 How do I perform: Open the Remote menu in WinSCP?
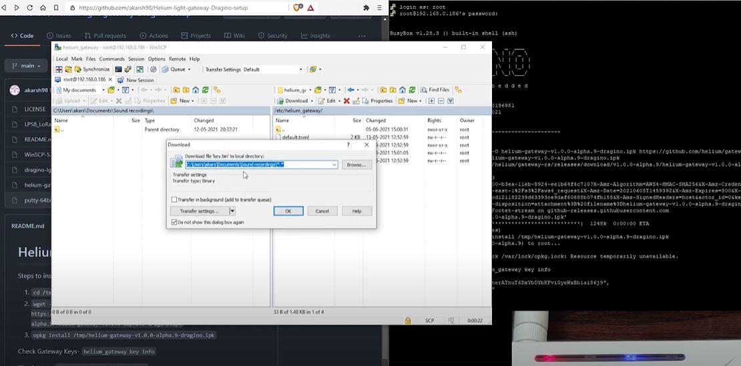177,59
